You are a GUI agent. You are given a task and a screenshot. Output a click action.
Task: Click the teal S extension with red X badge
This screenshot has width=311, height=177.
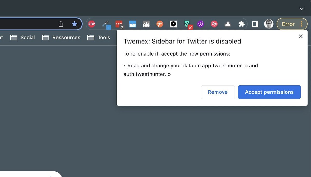[x=188, y=25]
